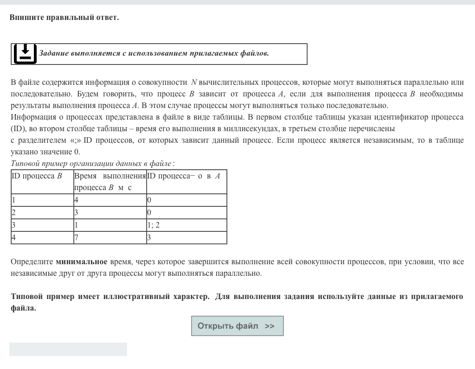The height and width of the screenshot is (369, 475).
Task: Select the dependency cell in the first data row
Action: 186,200
